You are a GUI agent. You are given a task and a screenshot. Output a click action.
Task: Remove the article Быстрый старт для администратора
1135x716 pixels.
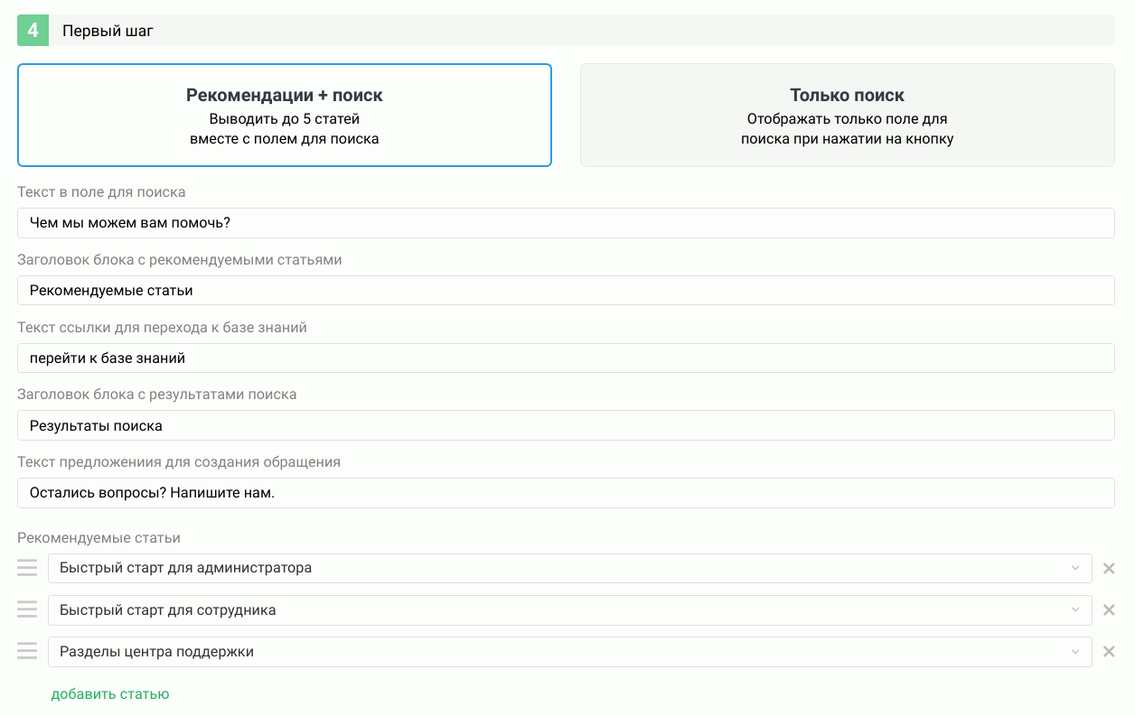click(x=1109, y=569)
